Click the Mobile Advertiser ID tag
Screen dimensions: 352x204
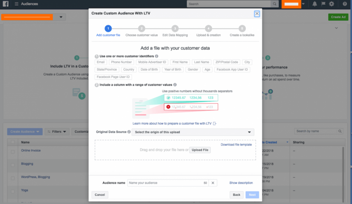coord(152,62)
